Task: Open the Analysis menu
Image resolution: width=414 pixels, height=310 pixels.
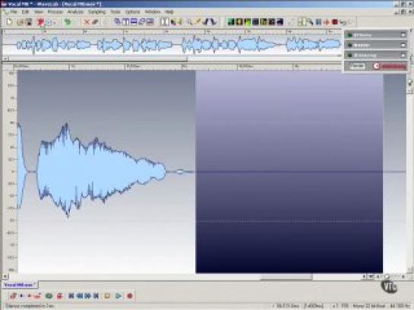Action: click(x=75, y=12)
